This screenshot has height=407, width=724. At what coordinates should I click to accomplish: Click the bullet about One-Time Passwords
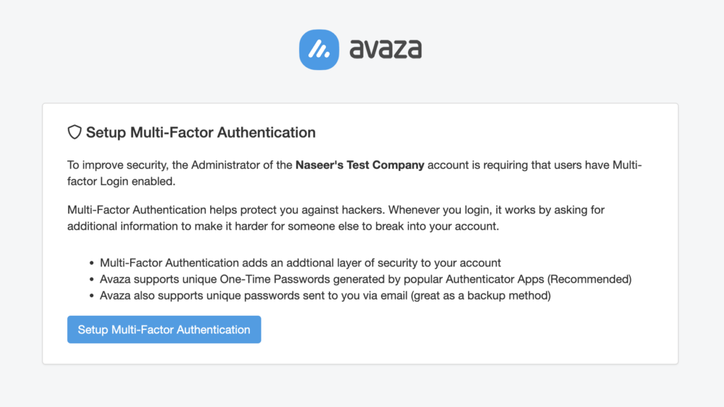pyautogui.click(x=366, y=279)
